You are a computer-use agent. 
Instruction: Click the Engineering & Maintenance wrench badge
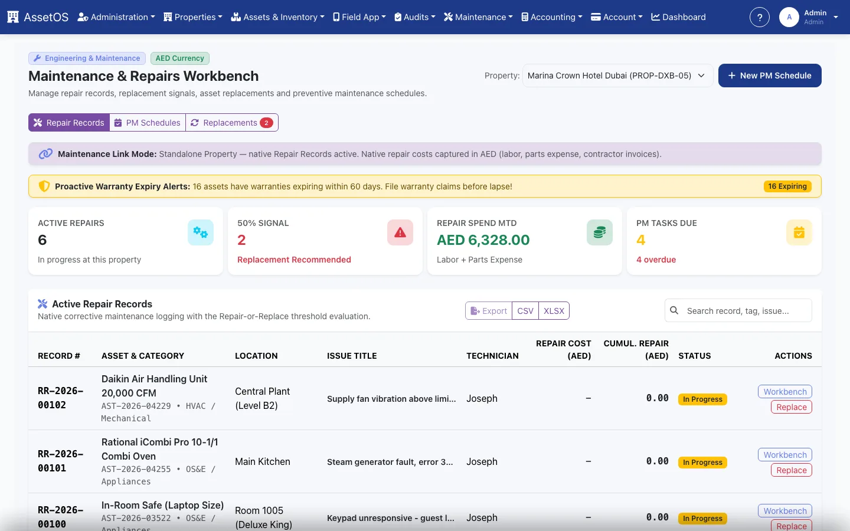coord(87,58)
